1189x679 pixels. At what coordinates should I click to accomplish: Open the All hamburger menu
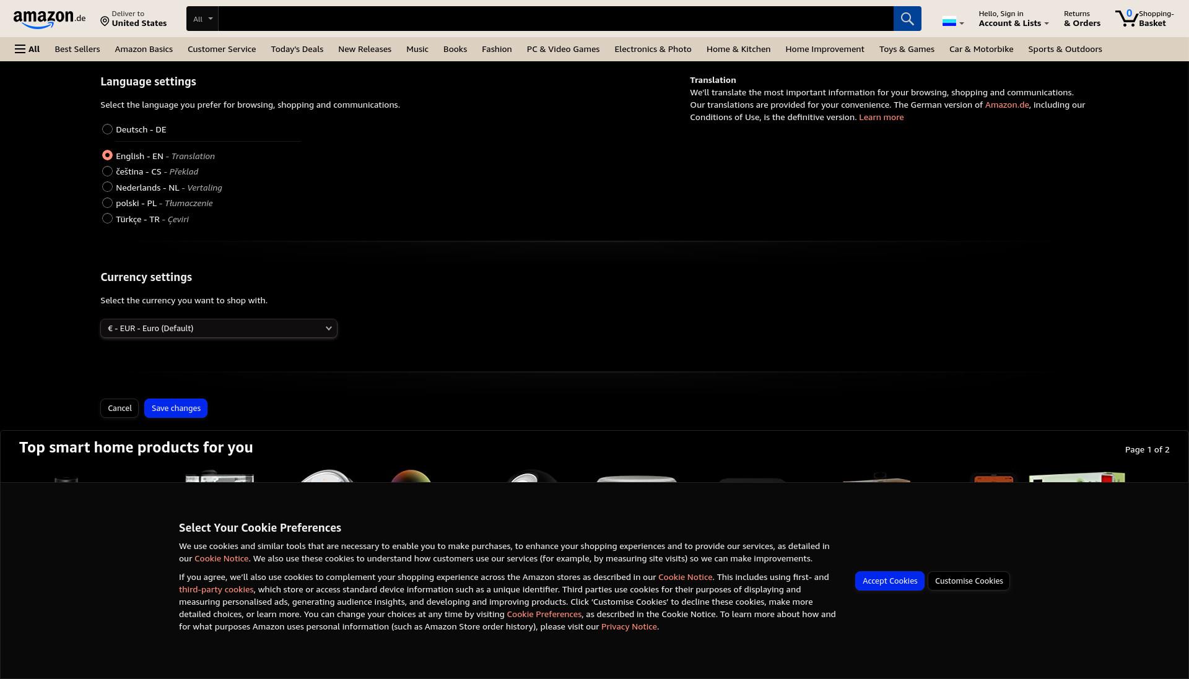(x=27, y=49)
